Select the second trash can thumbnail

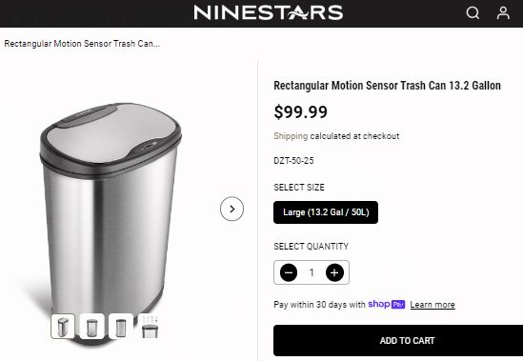(x=91, y=326)
